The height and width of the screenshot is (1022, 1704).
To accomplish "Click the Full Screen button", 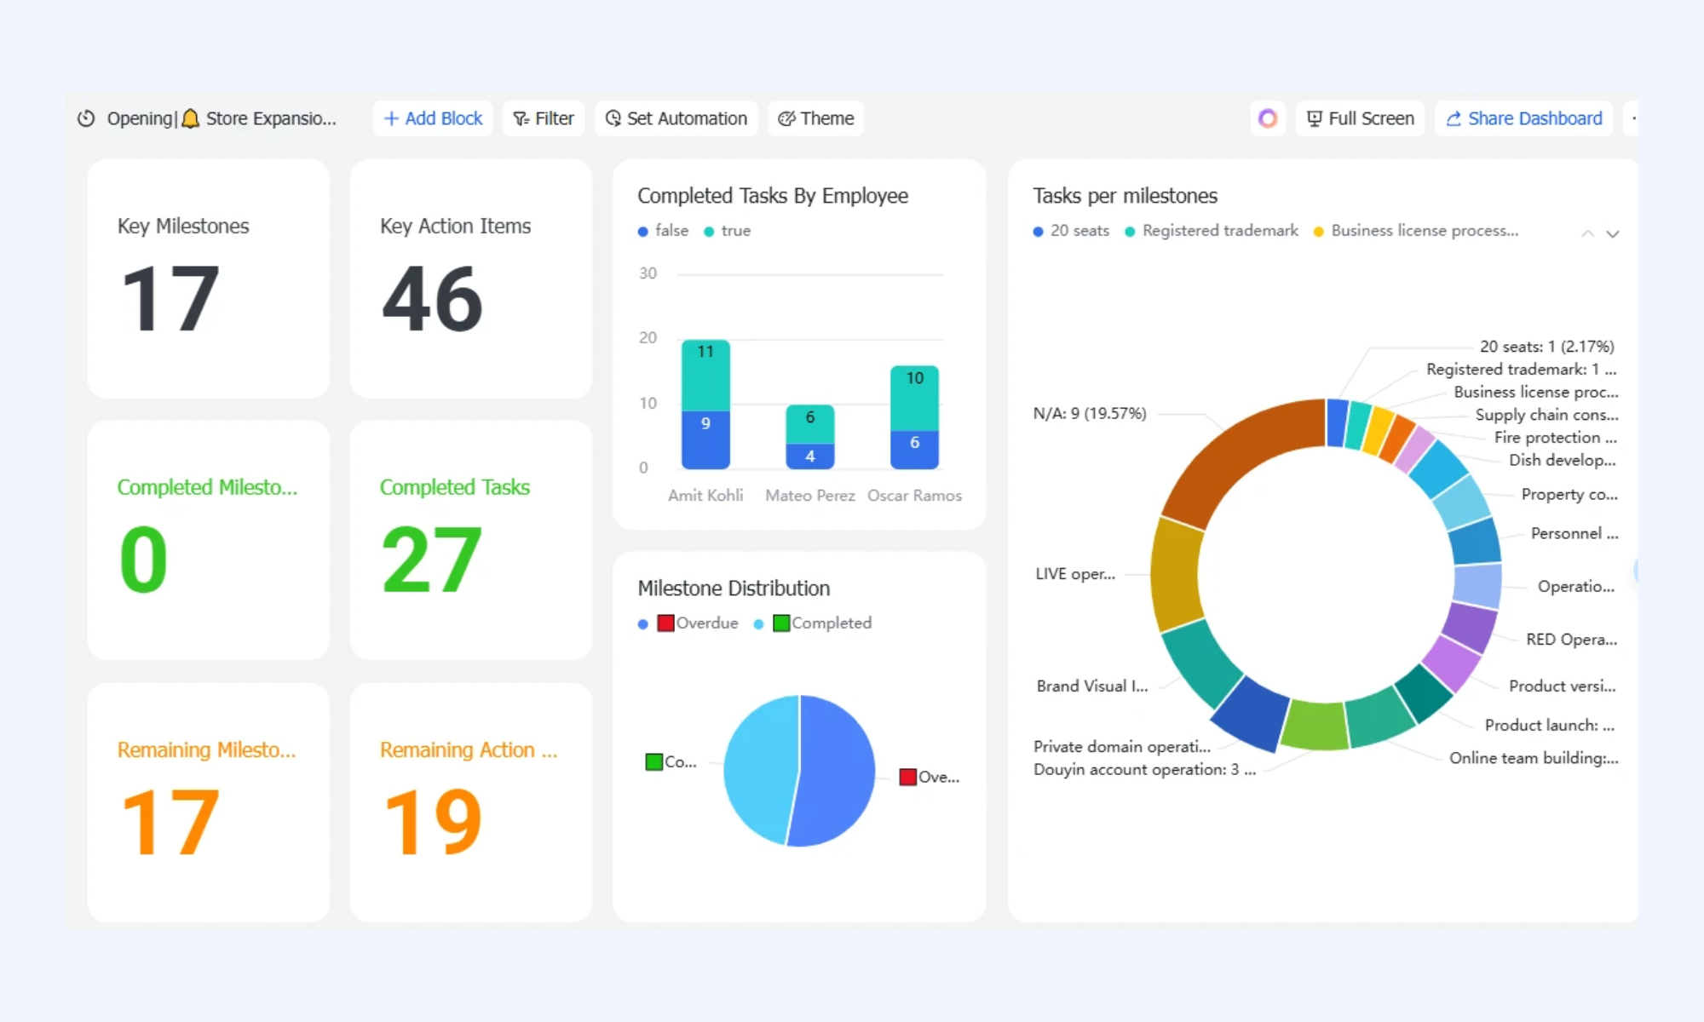I will point(1360,118).
